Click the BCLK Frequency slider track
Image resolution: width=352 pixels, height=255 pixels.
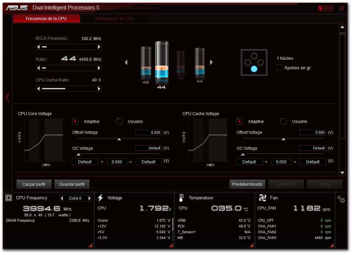[x=69, y=47]
